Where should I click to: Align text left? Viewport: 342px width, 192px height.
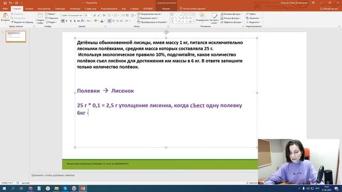[110, 21]
